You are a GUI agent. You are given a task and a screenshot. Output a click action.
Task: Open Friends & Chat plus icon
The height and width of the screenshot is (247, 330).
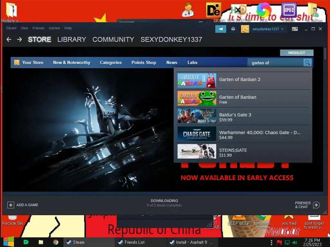click(x=316, y=205)
